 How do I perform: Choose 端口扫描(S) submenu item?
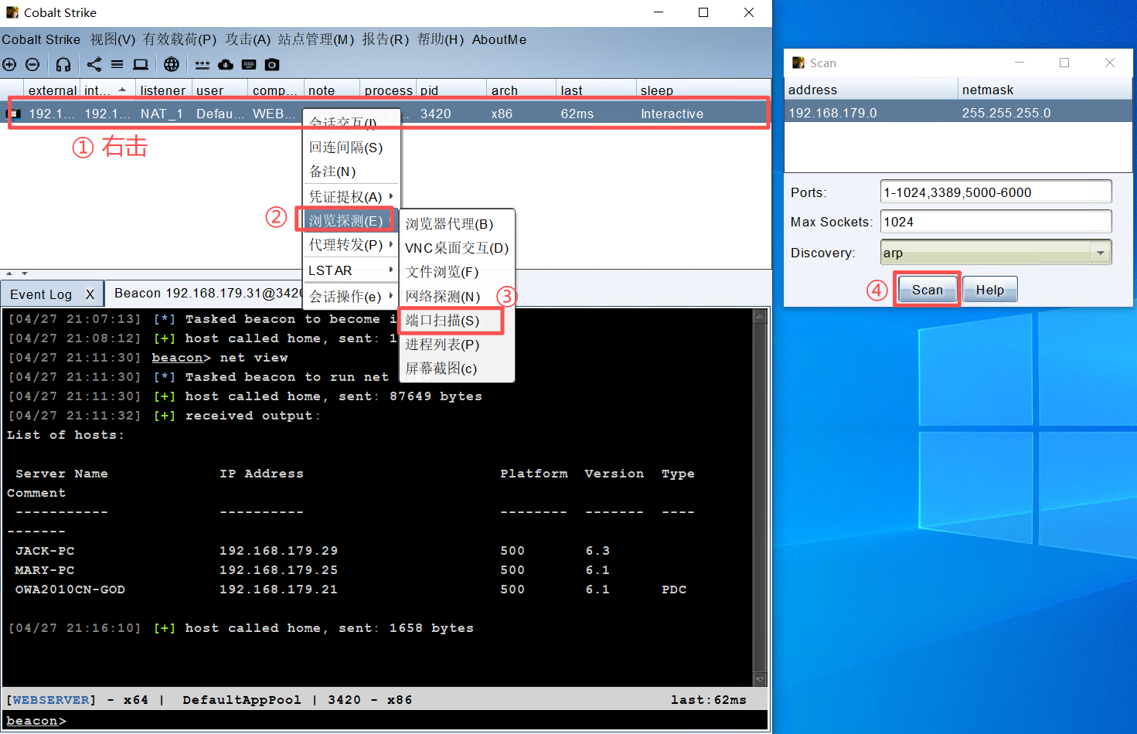(451, 321)
